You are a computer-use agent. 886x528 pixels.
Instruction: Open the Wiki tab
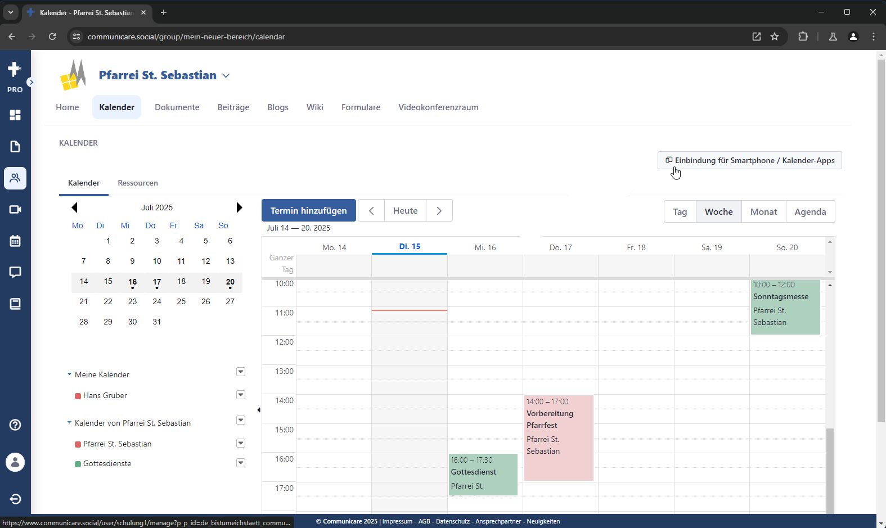(315, 107)
